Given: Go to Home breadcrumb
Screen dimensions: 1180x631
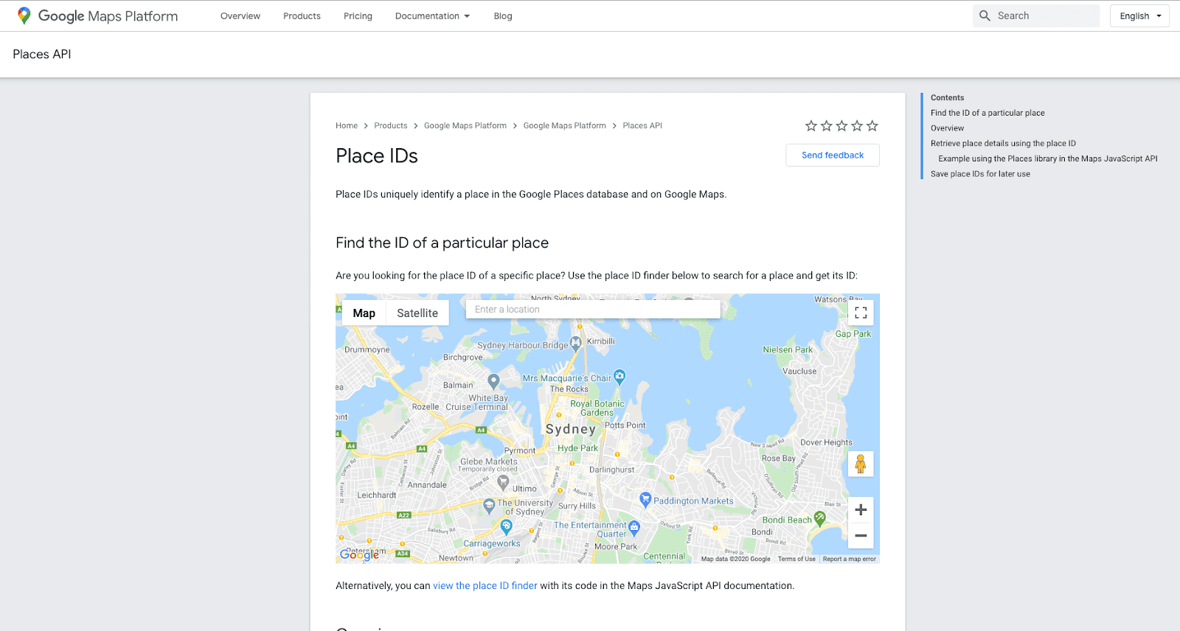Looking at the screenshot, I should 347,126.
